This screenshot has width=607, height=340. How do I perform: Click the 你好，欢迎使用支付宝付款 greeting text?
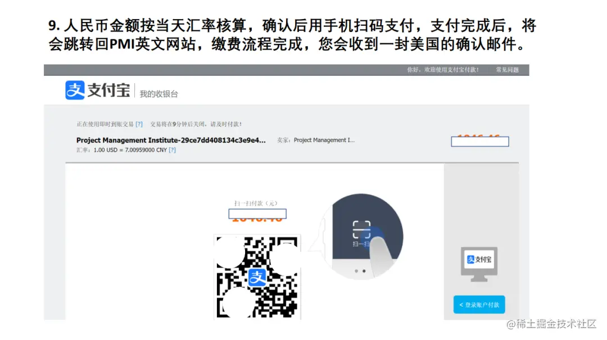point(443,70)
